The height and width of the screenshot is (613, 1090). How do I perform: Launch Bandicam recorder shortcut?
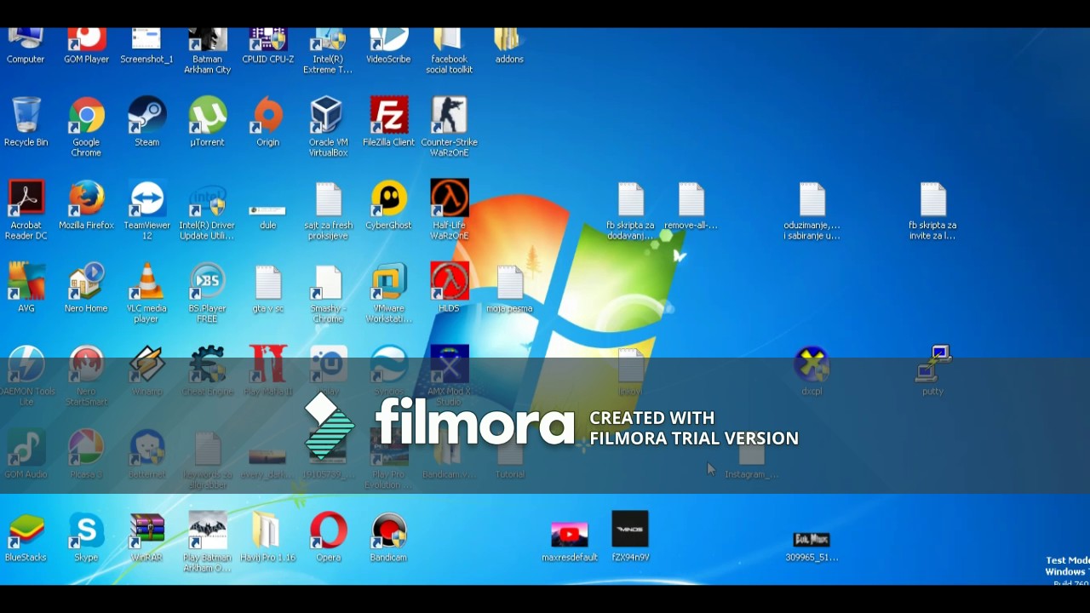[x=388, y=530]
